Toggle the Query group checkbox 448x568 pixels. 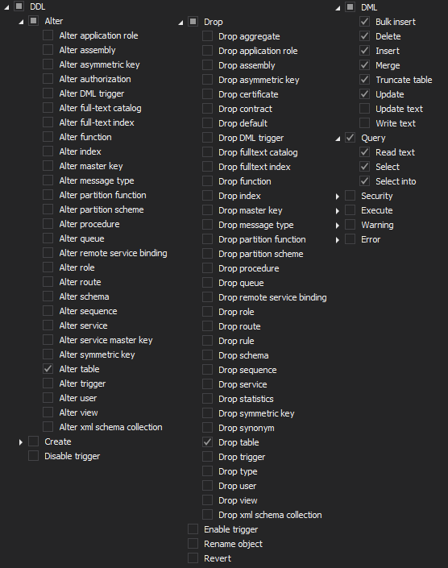[350, 138]
